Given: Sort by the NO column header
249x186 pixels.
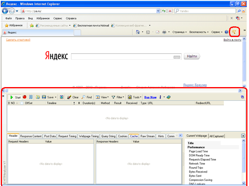Looking at the screenshot, I should coord(13,103).
